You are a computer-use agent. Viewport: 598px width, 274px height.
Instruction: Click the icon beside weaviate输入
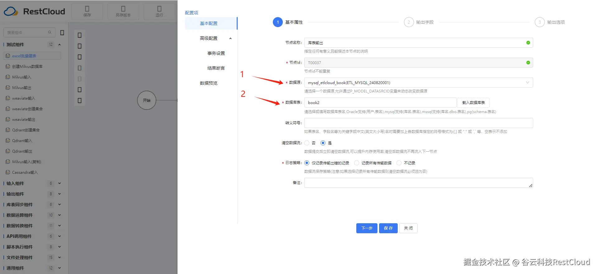pyautogui.click(x=8, y=98)
